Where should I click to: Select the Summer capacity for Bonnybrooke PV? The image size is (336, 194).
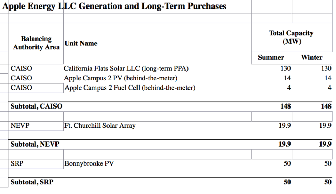[x=287, y=163]
